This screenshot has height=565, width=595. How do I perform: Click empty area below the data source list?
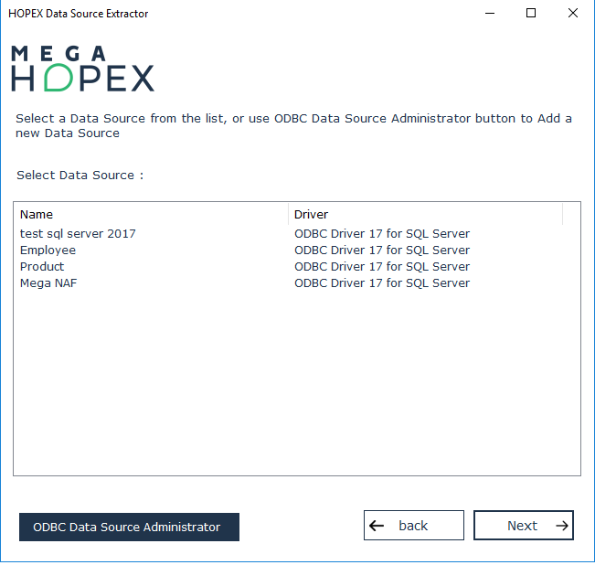296,384
